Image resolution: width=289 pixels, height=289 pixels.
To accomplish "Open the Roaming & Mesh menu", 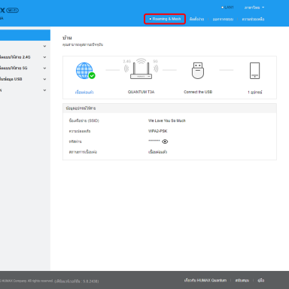I will [x=165, y=19].
